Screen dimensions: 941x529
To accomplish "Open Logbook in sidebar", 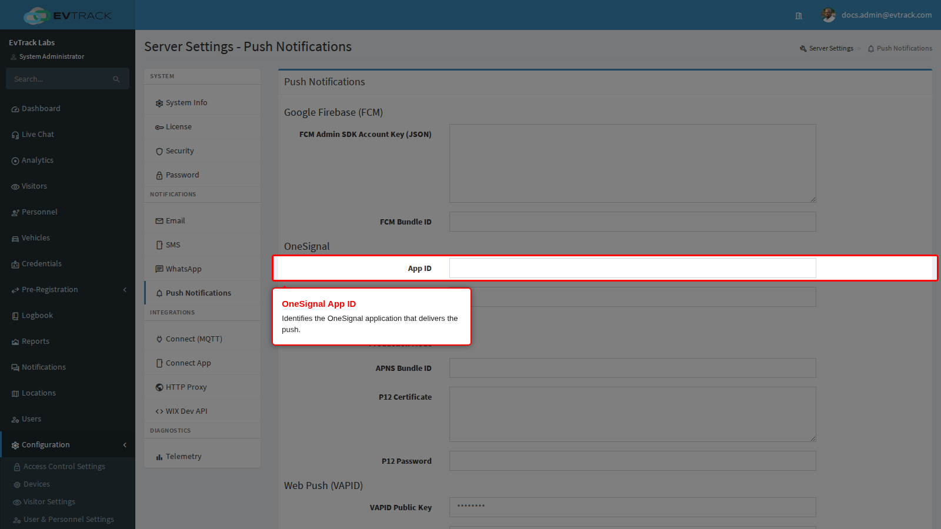I will click(x=68, y=316).
